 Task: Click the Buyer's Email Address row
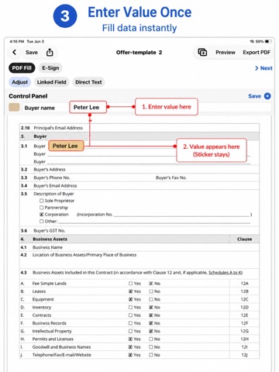point(139,186)
